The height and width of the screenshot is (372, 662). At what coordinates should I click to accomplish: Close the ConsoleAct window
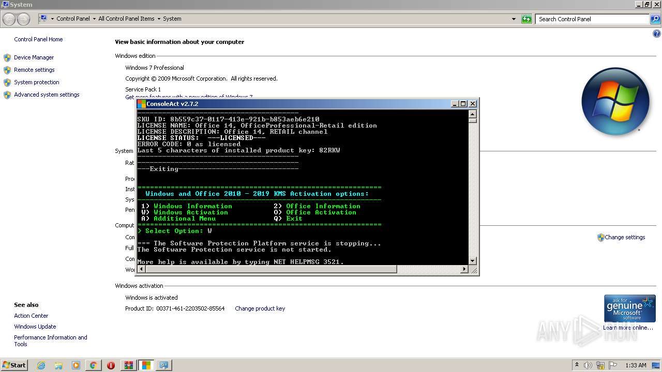tap(472, 104)
